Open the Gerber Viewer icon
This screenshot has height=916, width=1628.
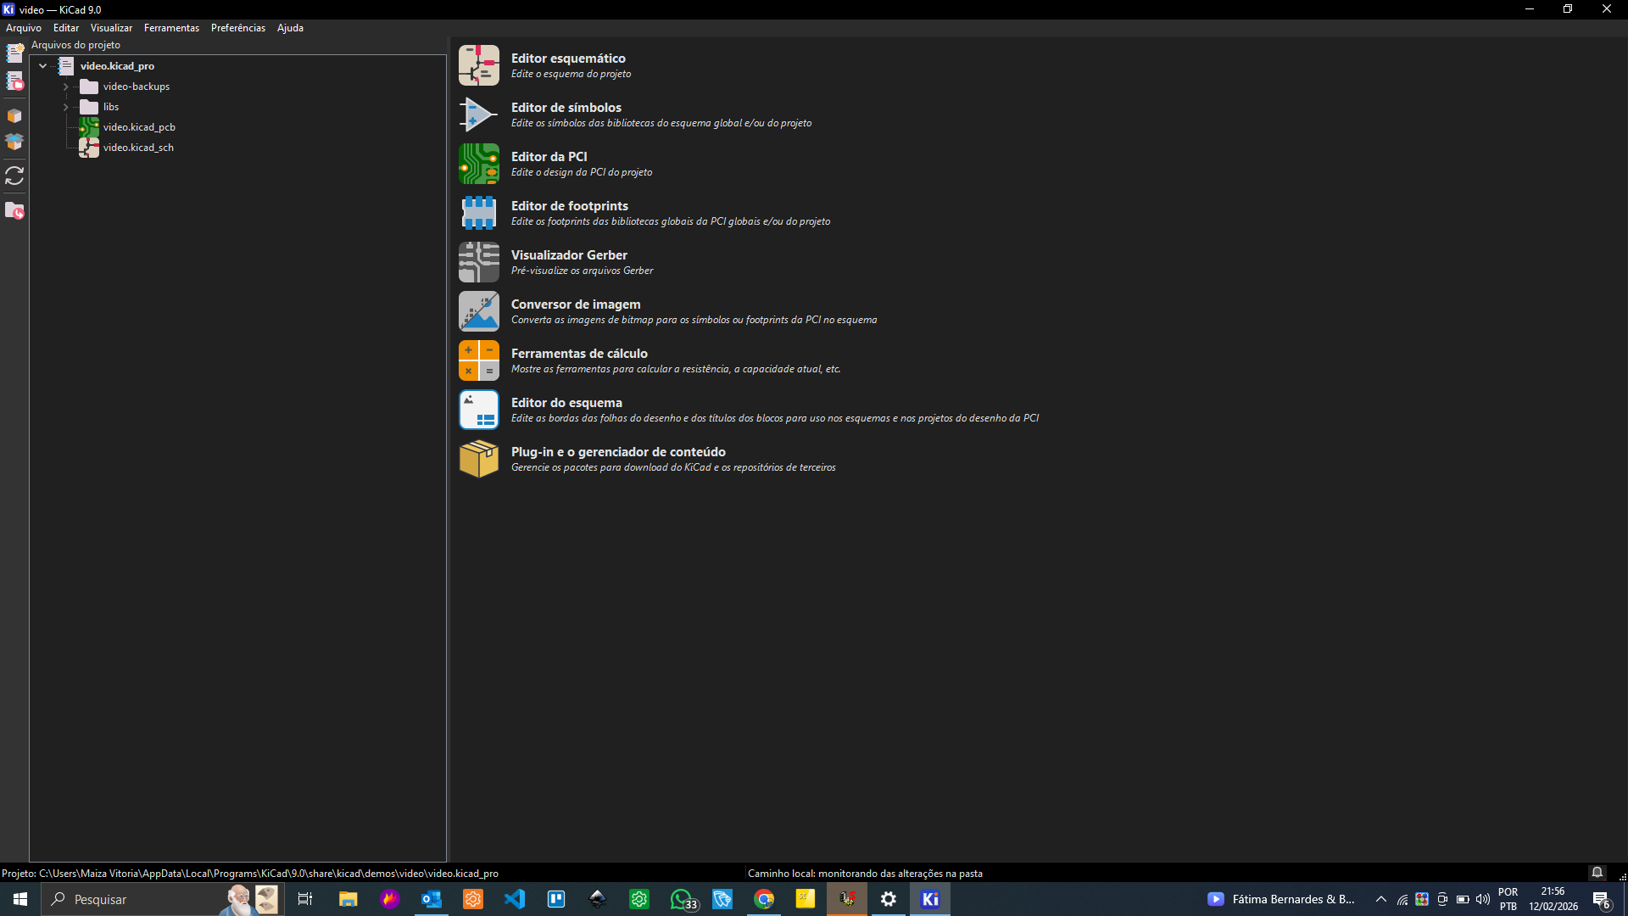click(478, 262)
